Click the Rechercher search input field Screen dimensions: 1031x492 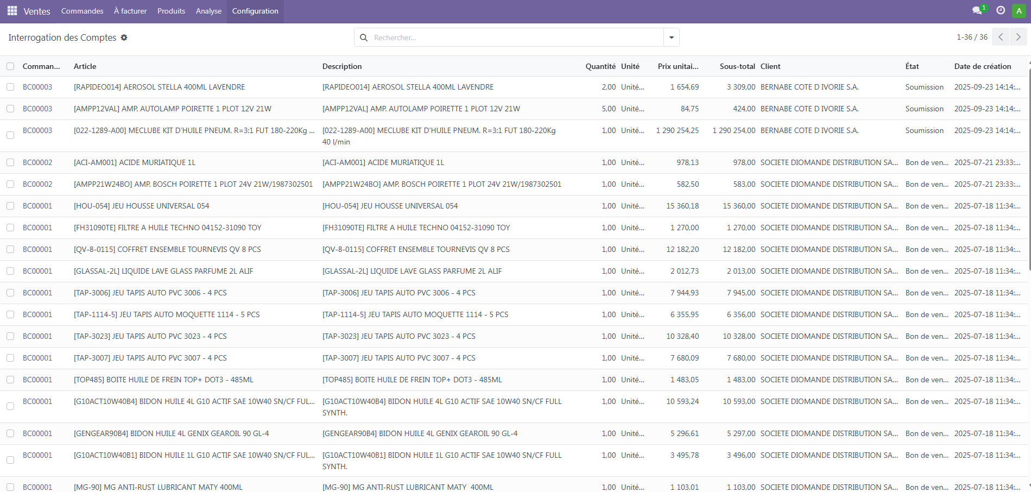(489, 37)
